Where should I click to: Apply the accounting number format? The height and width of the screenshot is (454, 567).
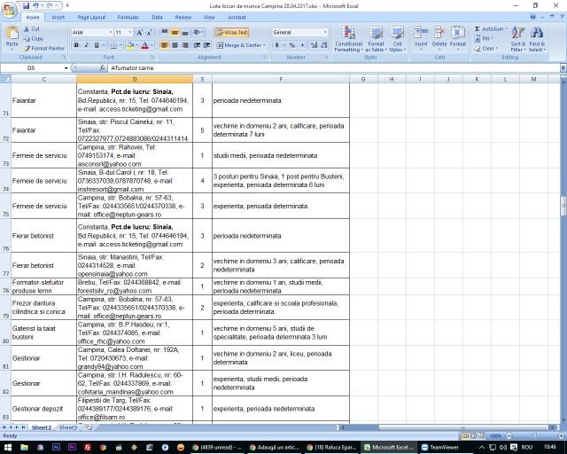click(x=277, y=45)
